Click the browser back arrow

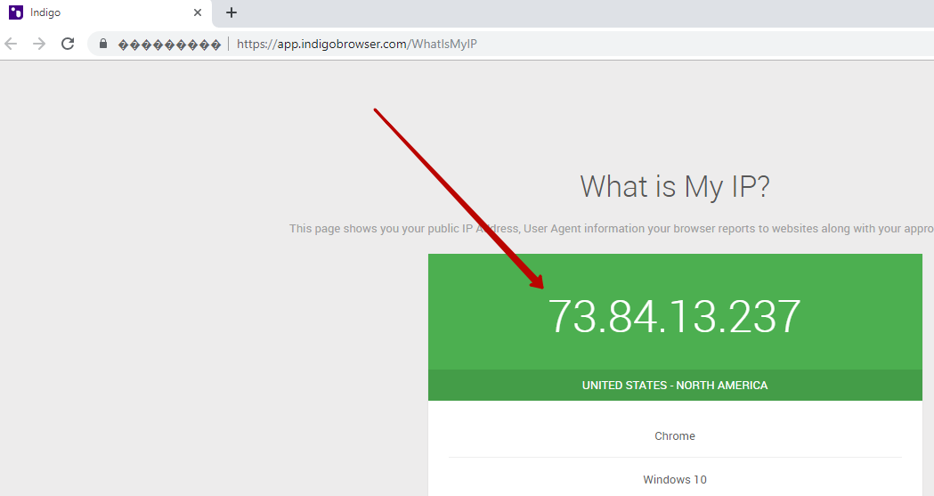click(11, 44)
